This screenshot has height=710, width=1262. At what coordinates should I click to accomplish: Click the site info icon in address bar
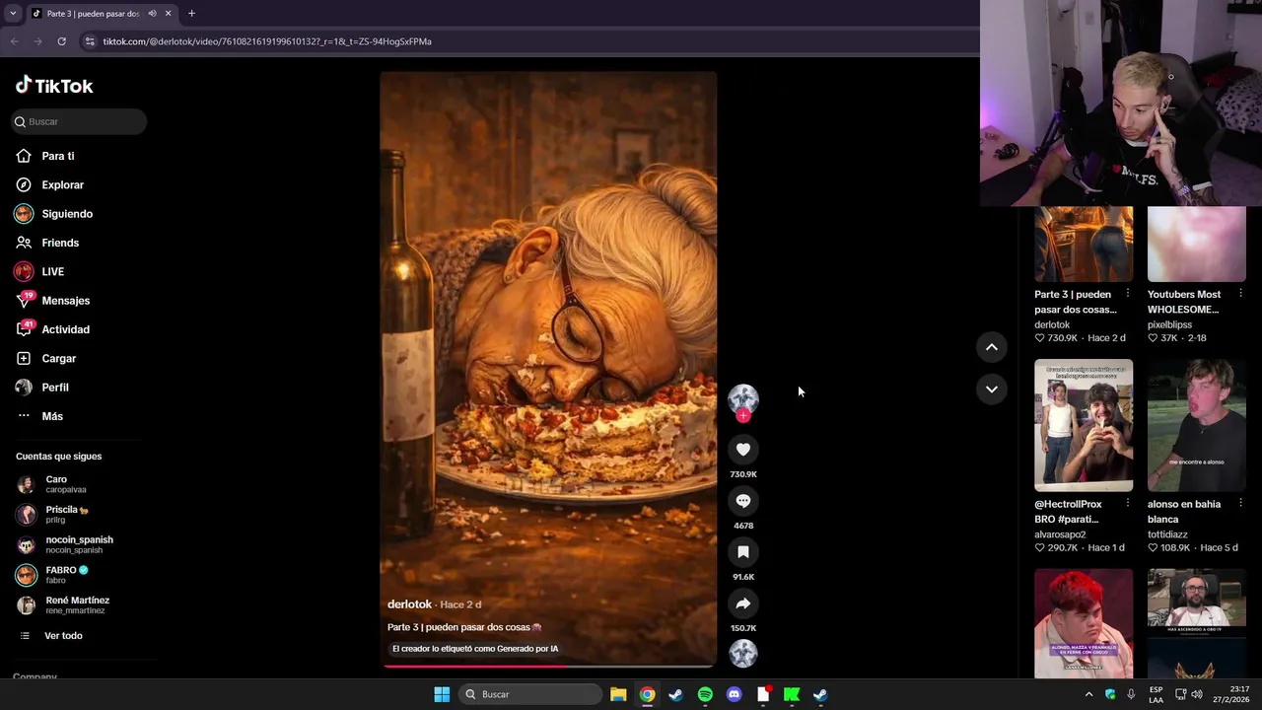(90, 41)
